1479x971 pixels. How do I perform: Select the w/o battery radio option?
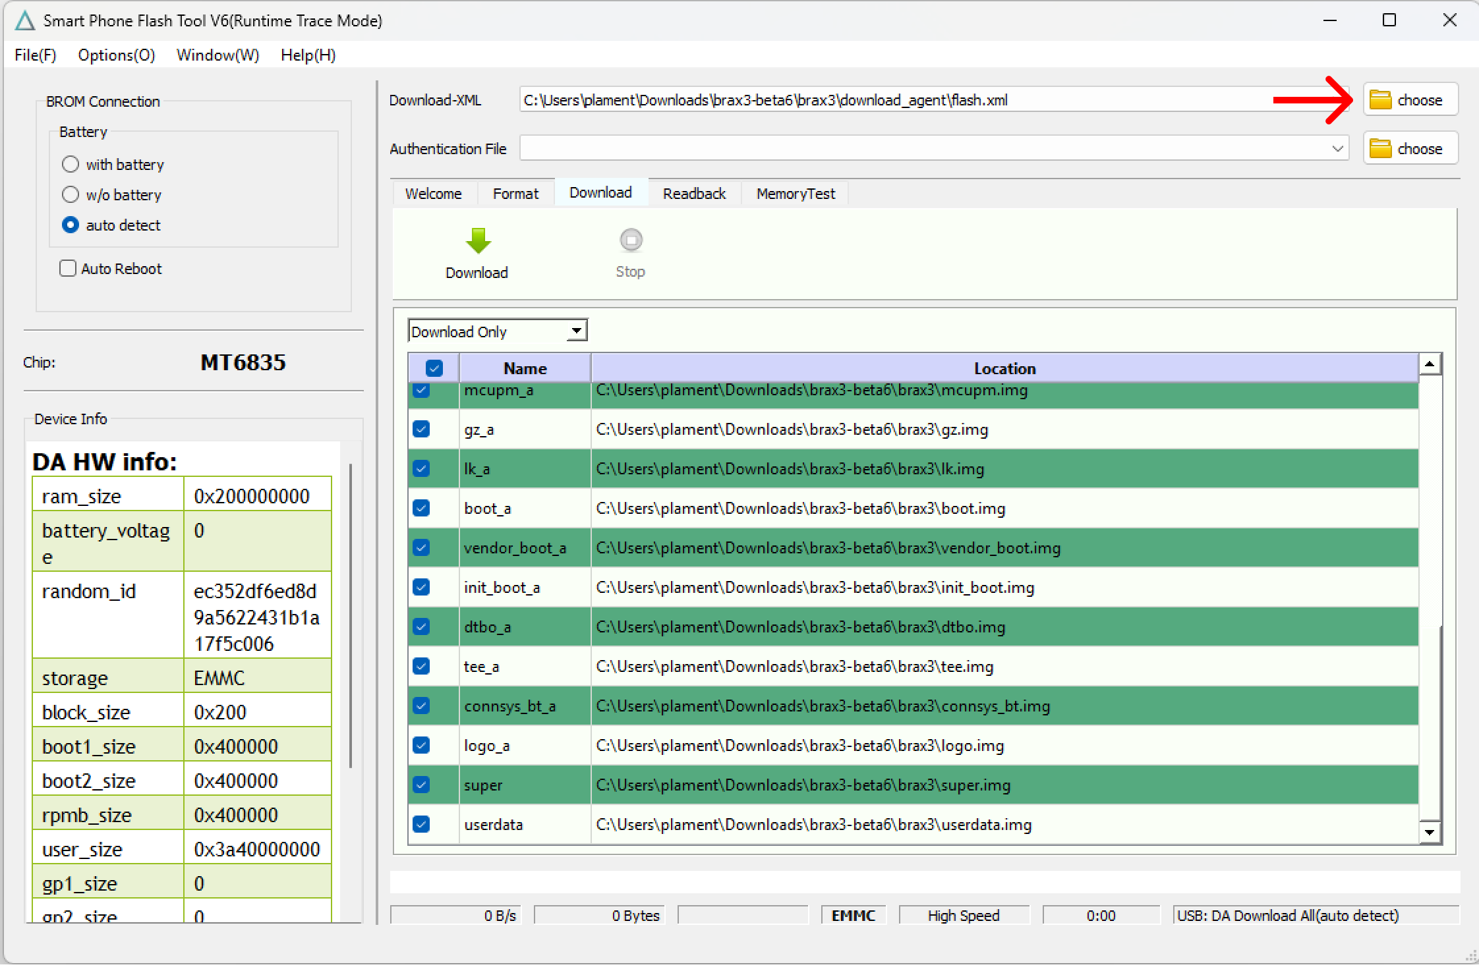pyautogui.click(x=70, y=195)
